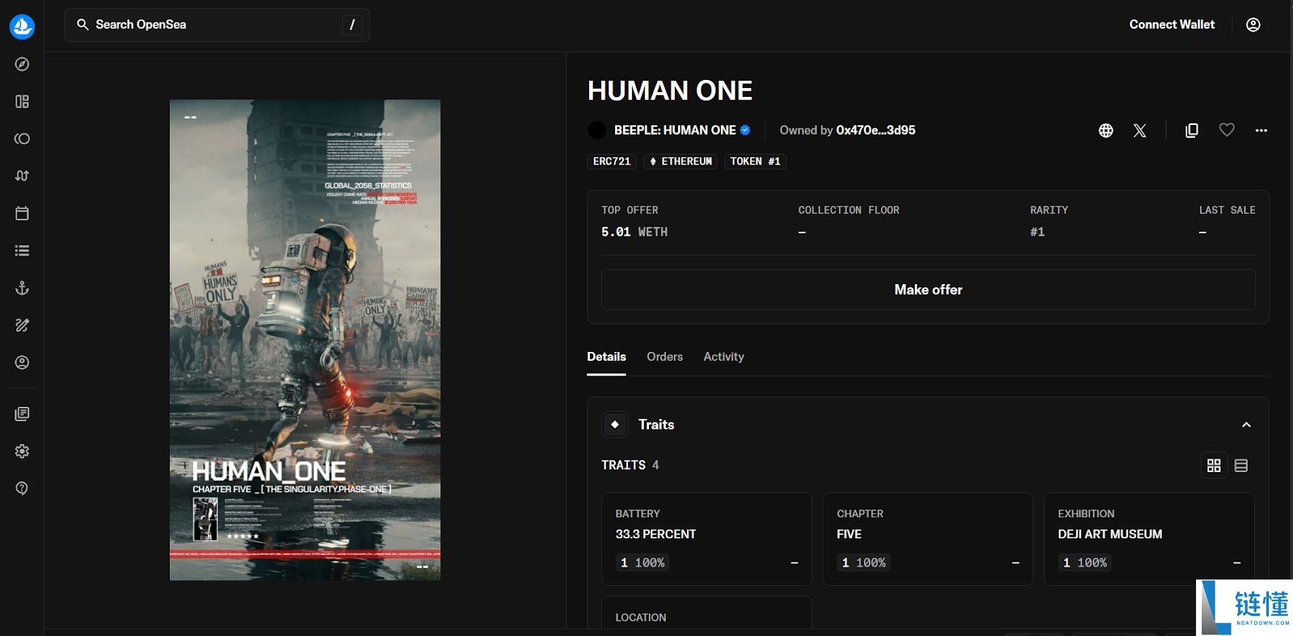
Task: Switch to the Orders tab
Action: tap(664, 357)
